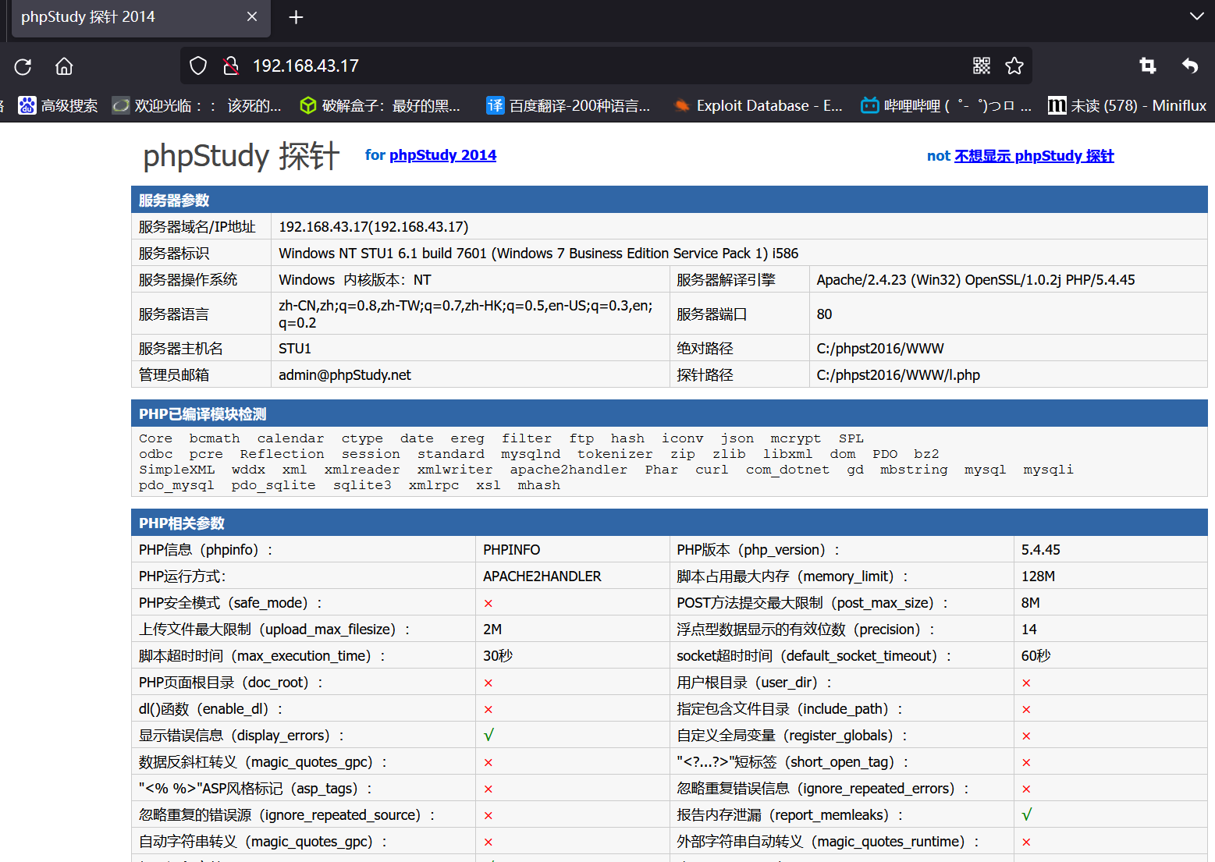The height and width of the screenshot is (862, 1215).
Task: Click the safe_mode red cross
Action: [x=488, y=603]
